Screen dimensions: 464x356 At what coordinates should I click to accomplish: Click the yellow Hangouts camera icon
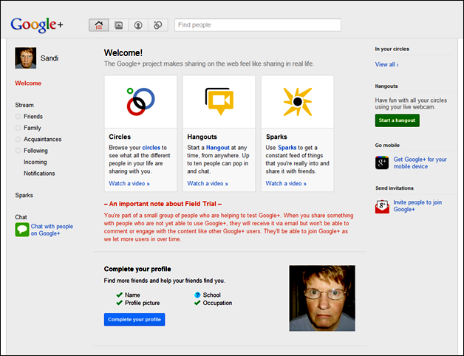pos(219,101)
